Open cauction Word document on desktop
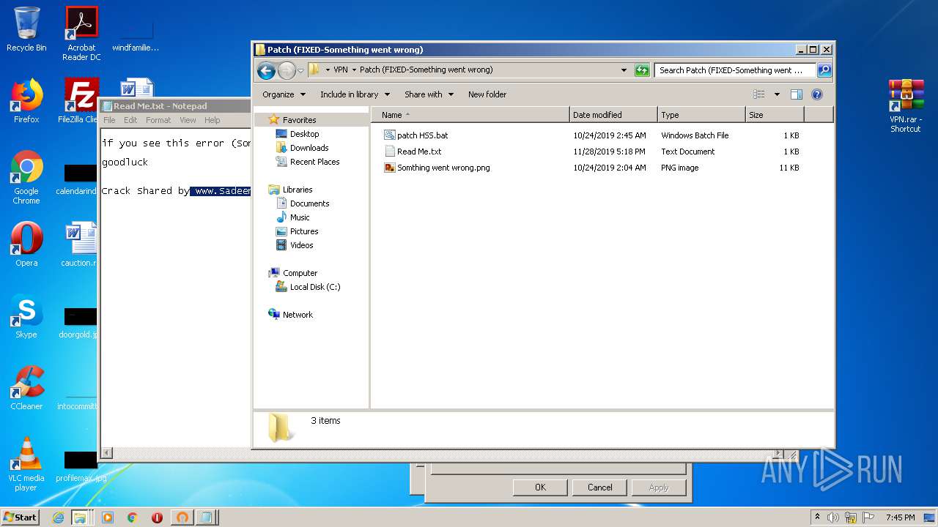The image size is (938, 527). tap(80, 244)
